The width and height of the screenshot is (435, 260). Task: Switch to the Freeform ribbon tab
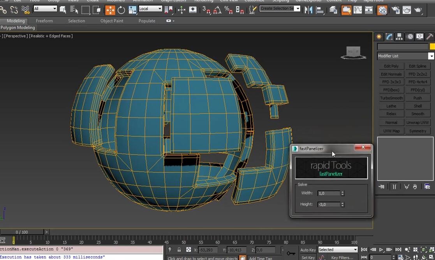pos(44,21)
